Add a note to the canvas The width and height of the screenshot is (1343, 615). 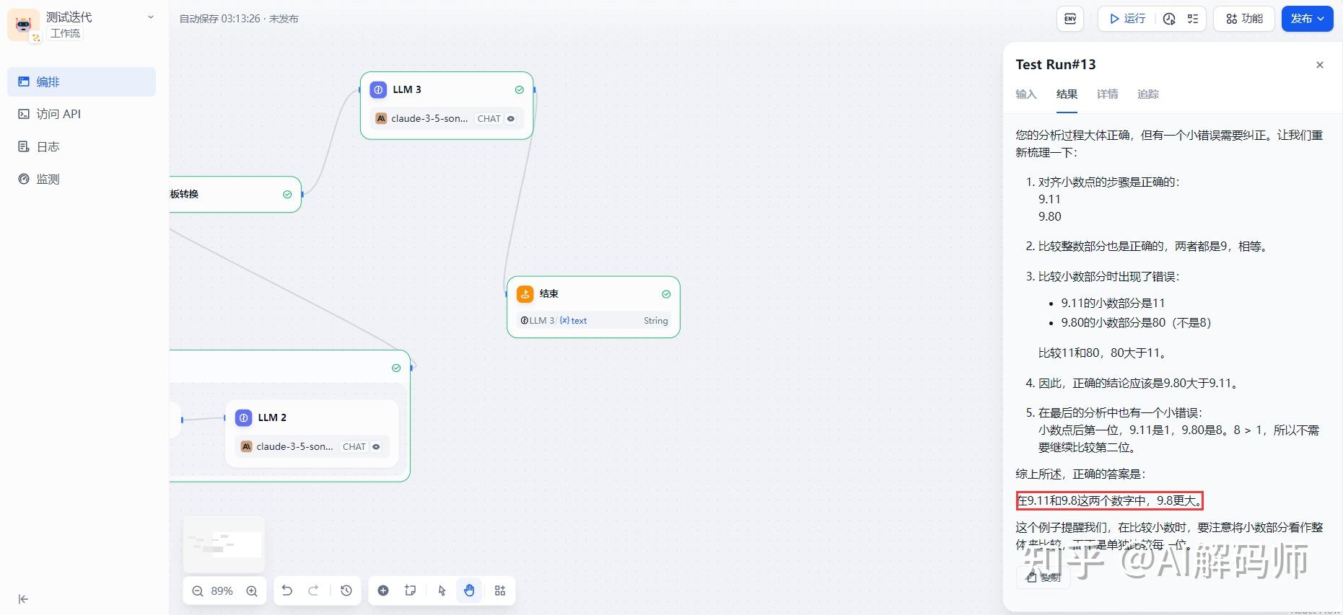411,590
